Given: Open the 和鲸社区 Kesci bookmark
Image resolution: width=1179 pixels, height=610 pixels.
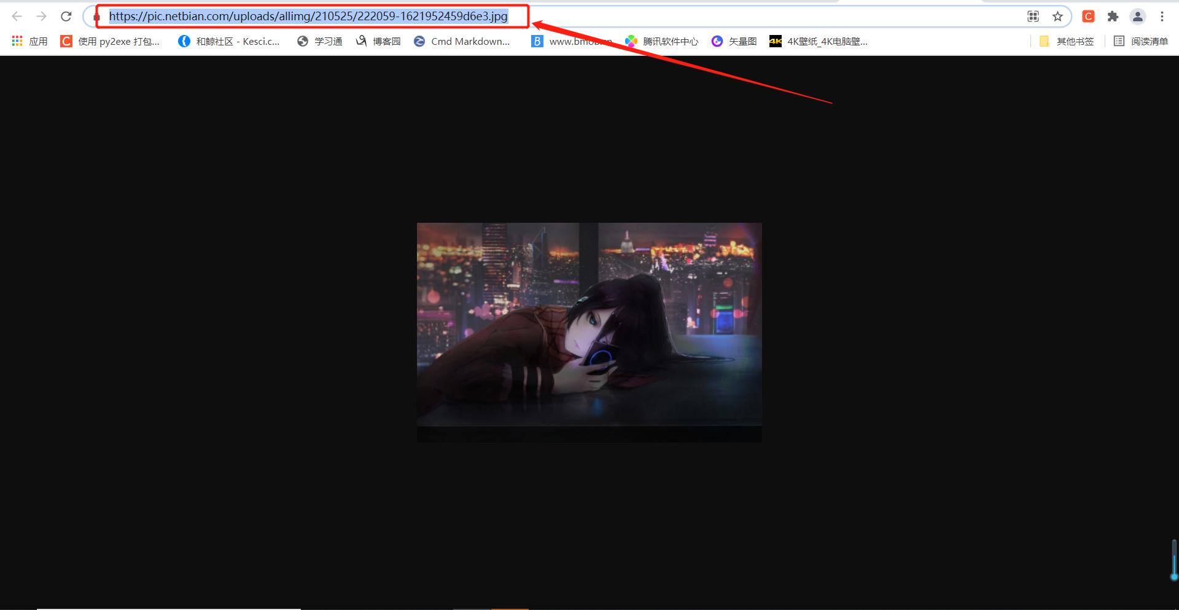Looking at the screenshot, I should [228, 41].
